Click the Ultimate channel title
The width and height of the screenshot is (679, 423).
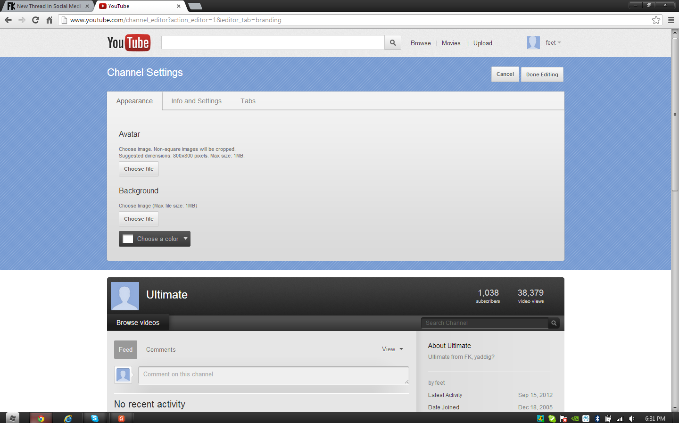click(167, 295)
